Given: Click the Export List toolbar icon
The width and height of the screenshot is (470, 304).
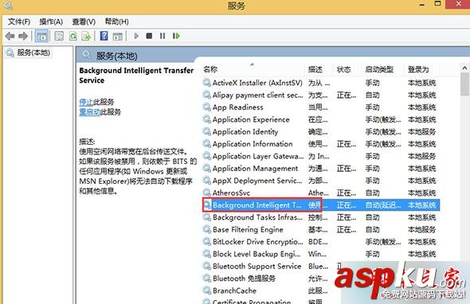Looking at the screenshot, I should click(86, 37).
